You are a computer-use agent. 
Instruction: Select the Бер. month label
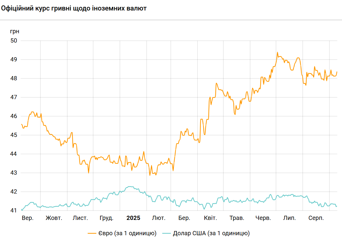click(184, 218)
